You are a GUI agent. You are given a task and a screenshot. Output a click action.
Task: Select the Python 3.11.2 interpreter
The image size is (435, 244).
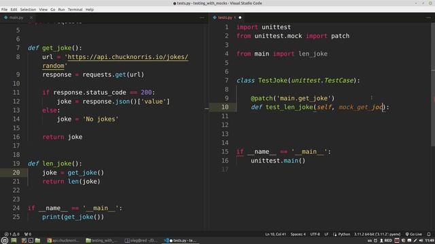tap(377, 235)
